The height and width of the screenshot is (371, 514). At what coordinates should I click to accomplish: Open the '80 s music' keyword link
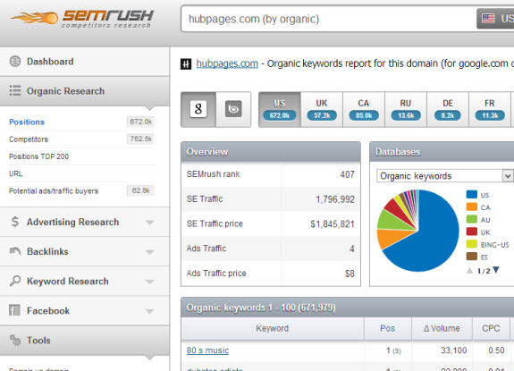(207, 350)
